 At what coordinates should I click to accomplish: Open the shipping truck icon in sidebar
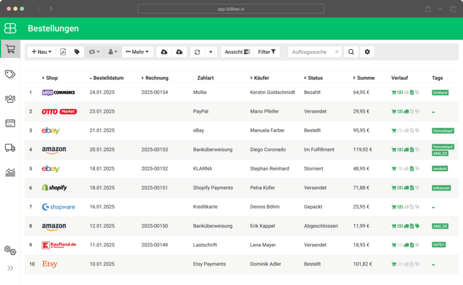10,148
